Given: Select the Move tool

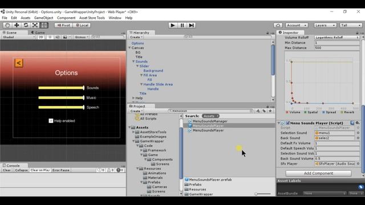Looking at the screenshot, I should pos(17,25).
